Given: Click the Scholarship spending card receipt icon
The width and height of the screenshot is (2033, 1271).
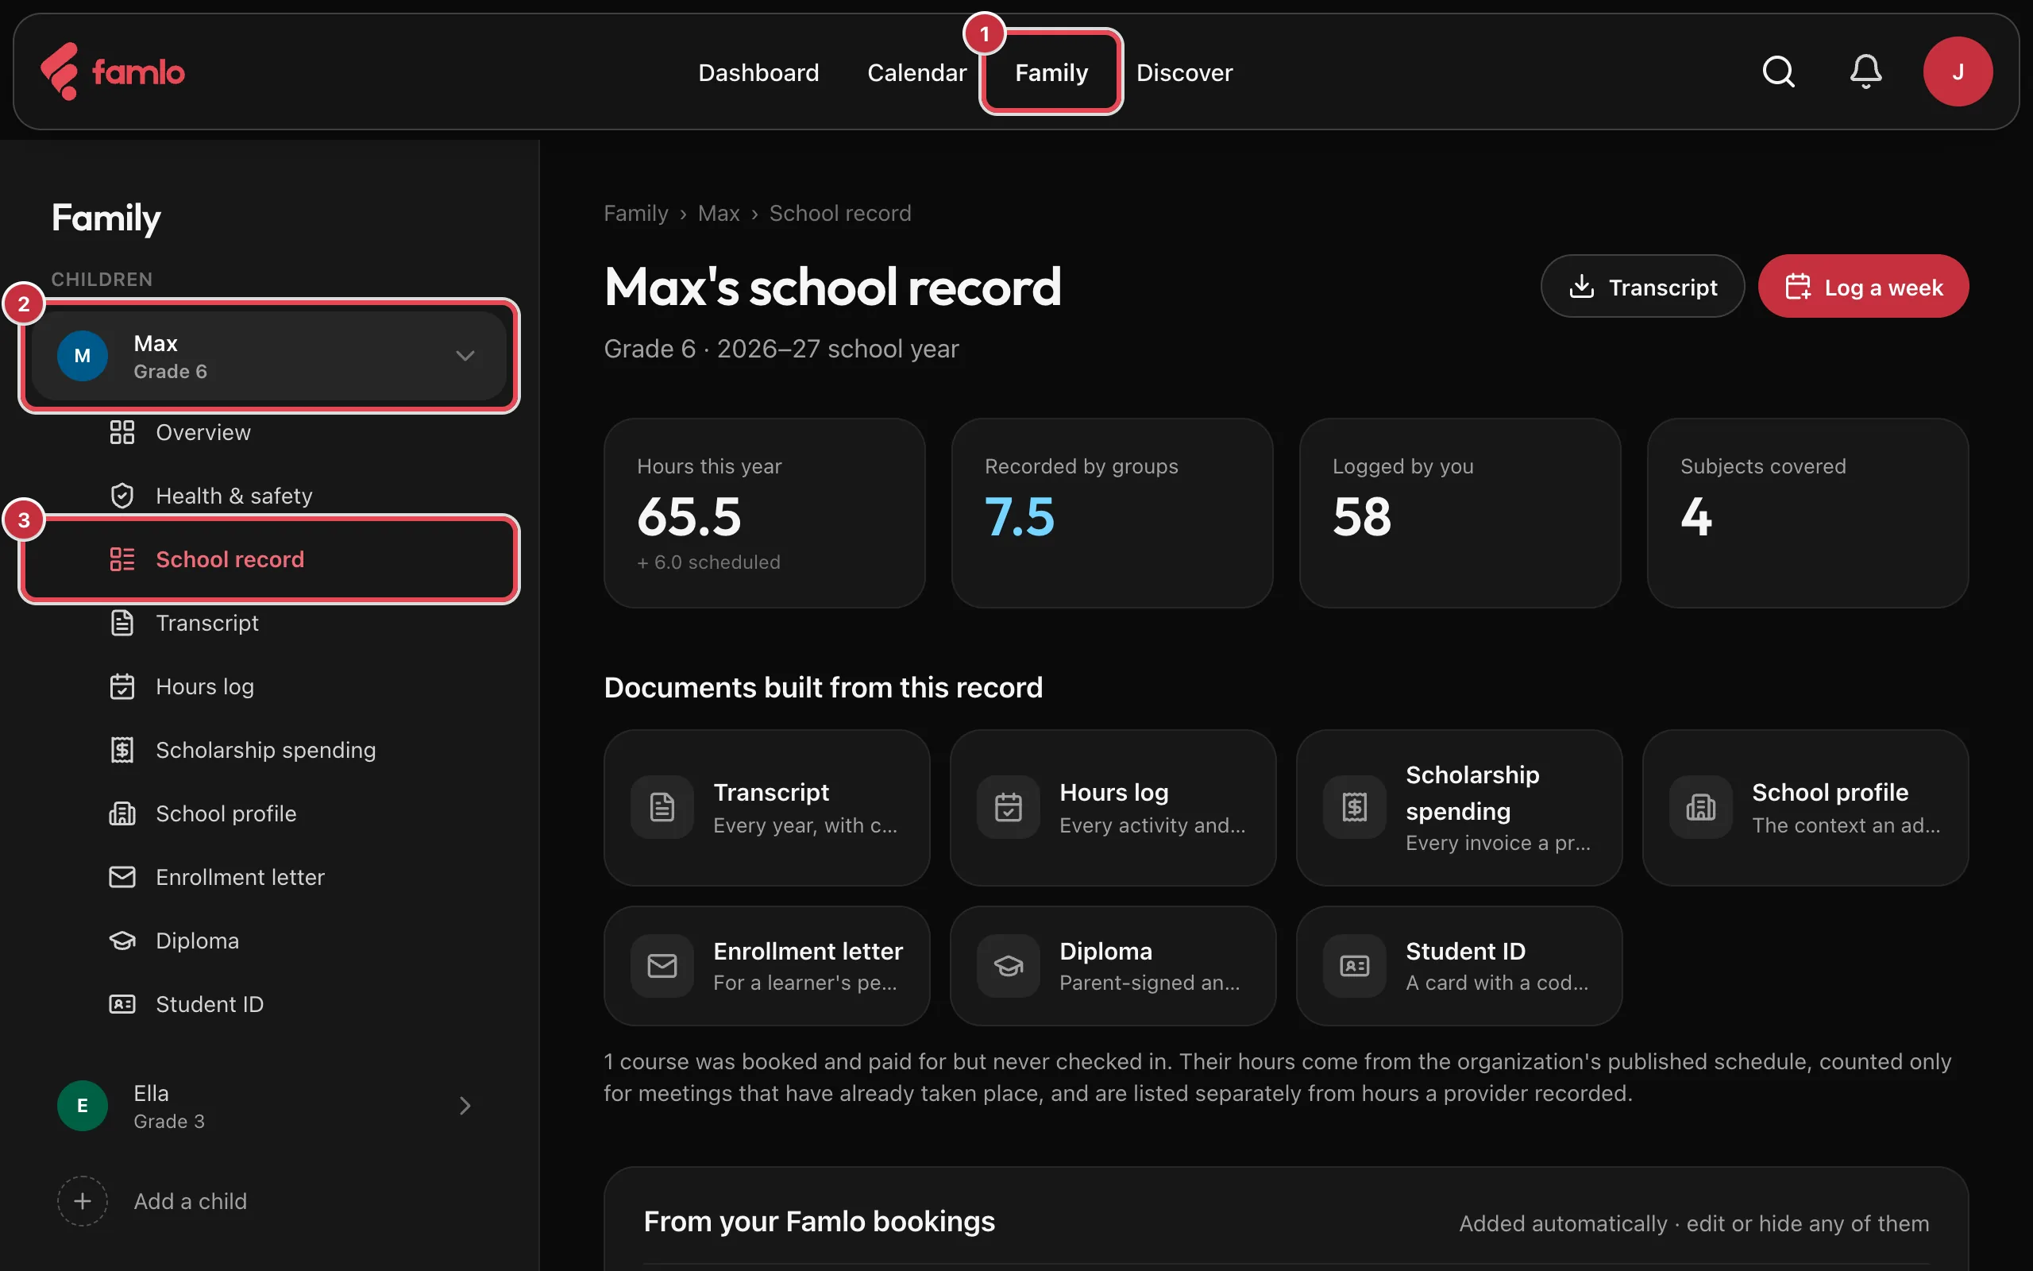Looking at the screenshot, I should 1354,807.
